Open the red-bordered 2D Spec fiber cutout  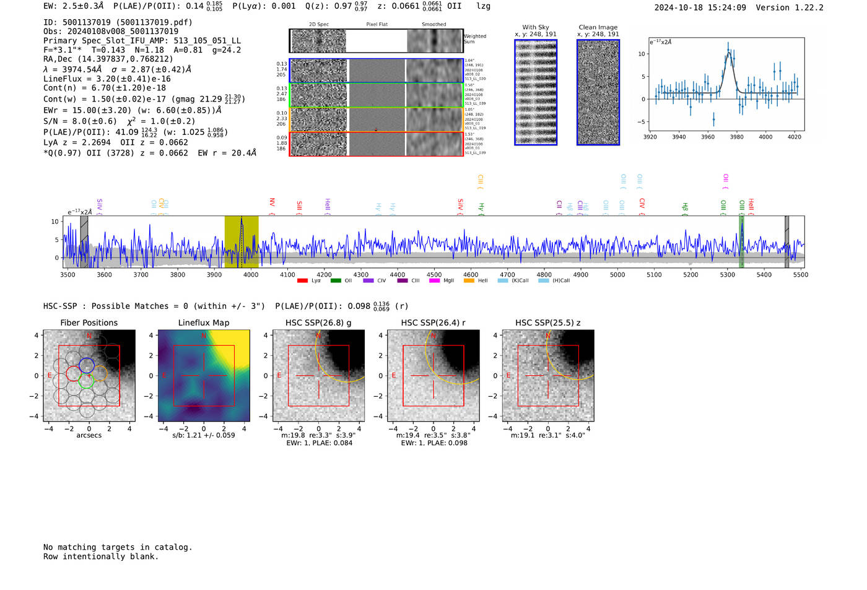319,144
